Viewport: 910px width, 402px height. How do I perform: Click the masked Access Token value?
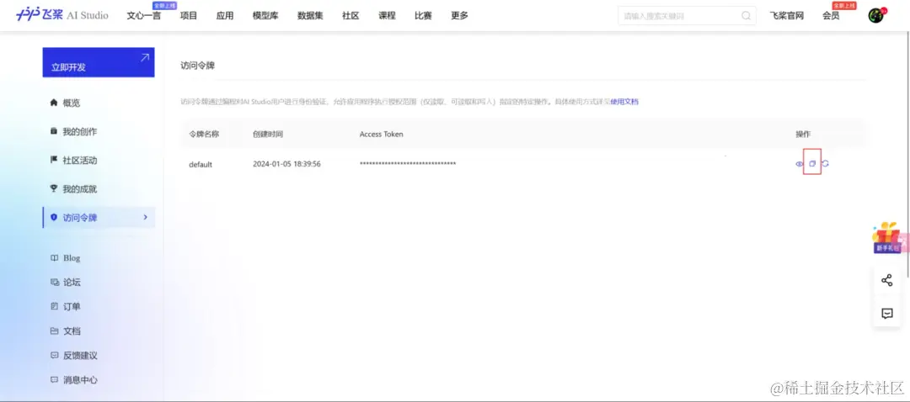pyautogui.click(x=408, y=164)
